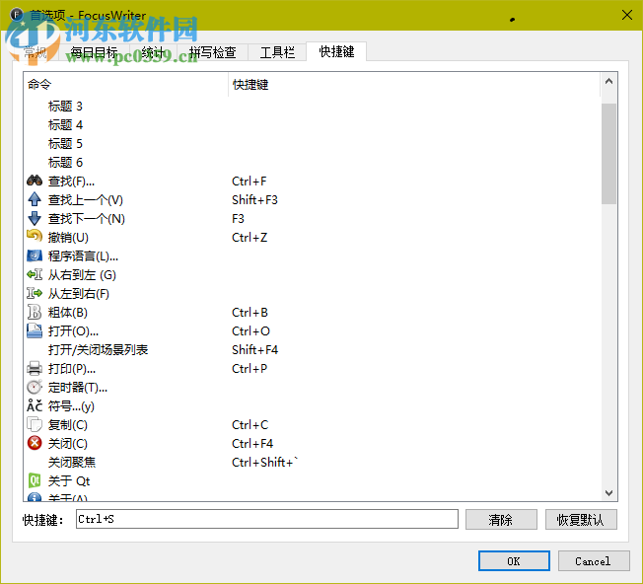Select the 查找上一个(V) command text
This screenshot has height=584, width=643.
[85, 199]
